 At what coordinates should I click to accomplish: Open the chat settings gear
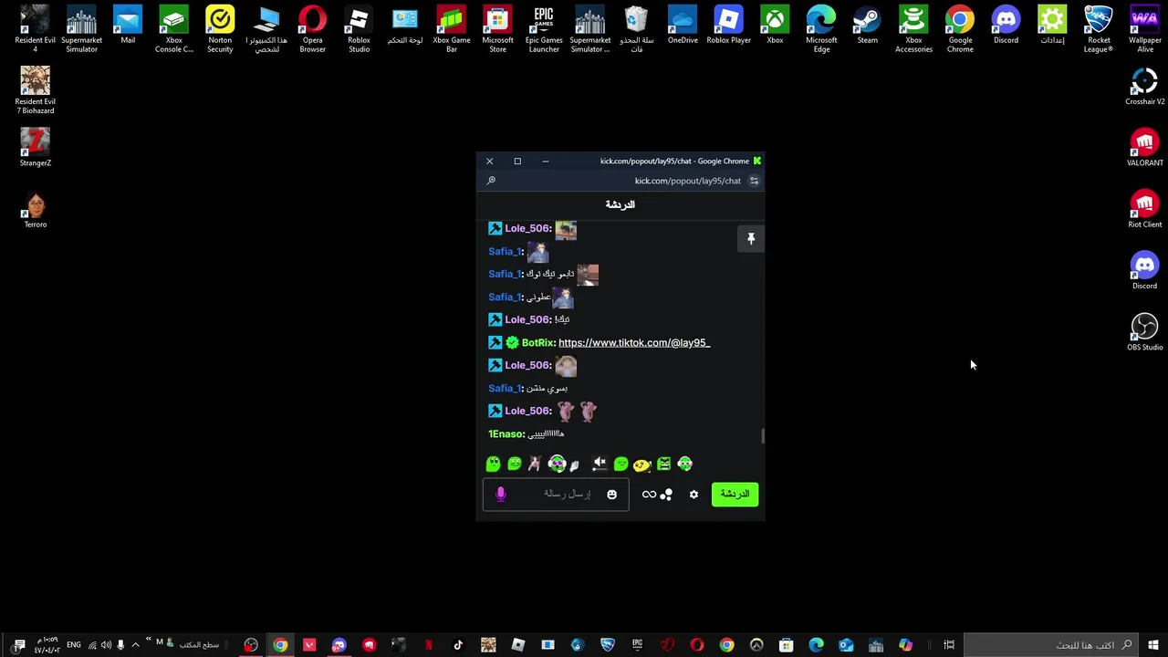click(x=693, y=495)
